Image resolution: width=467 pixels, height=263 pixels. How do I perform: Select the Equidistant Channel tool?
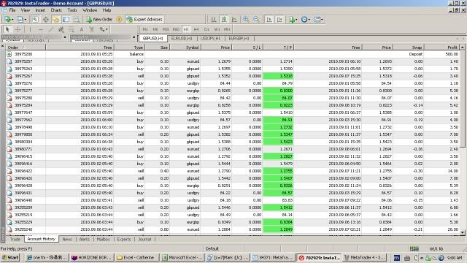click(x=61, y=29)
